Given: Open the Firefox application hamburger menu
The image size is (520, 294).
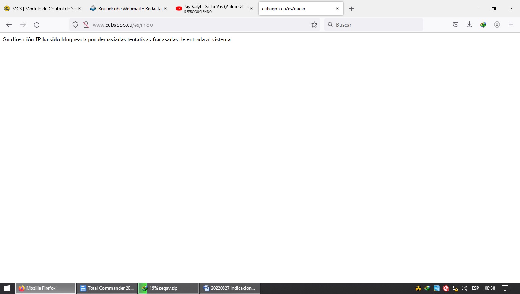Looking at the screenshot, I should 511,25.
